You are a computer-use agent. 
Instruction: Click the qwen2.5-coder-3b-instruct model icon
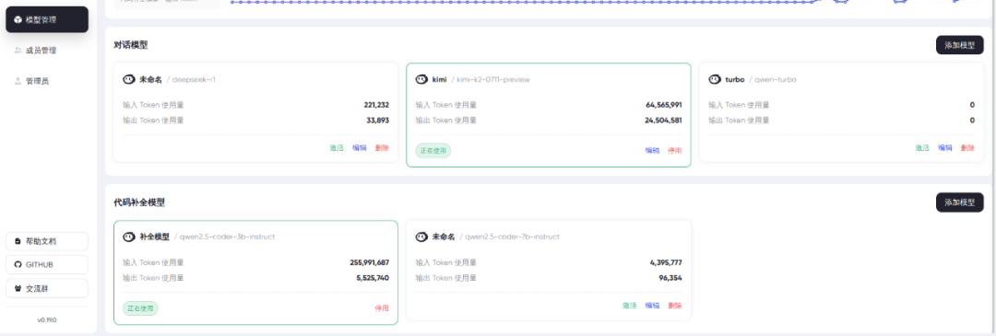click(129, 237)
